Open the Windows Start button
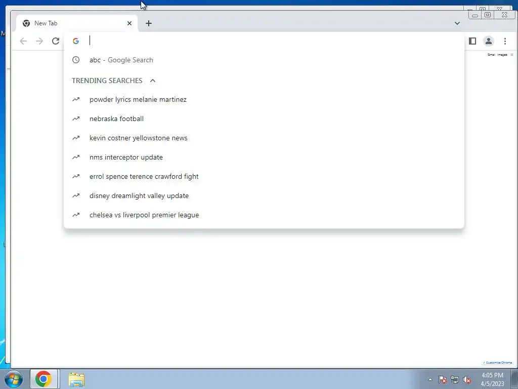This screenshot has width=518, height=389. coord(14,379)
